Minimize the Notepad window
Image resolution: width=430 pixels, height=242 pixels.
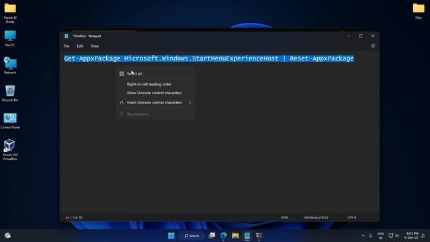(348, 36)
